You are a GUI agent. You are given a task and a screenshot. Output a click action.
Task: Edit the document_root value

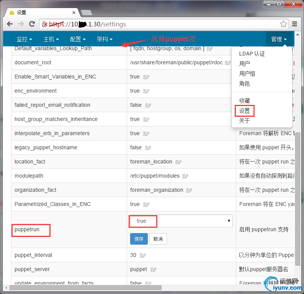(x=227, y=63)
